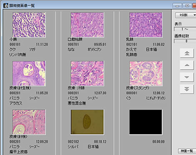This screenshot has height=155, width=196.
Task: Maximize the 顕微鏡画像一覧 window
Action: [187, 6]
